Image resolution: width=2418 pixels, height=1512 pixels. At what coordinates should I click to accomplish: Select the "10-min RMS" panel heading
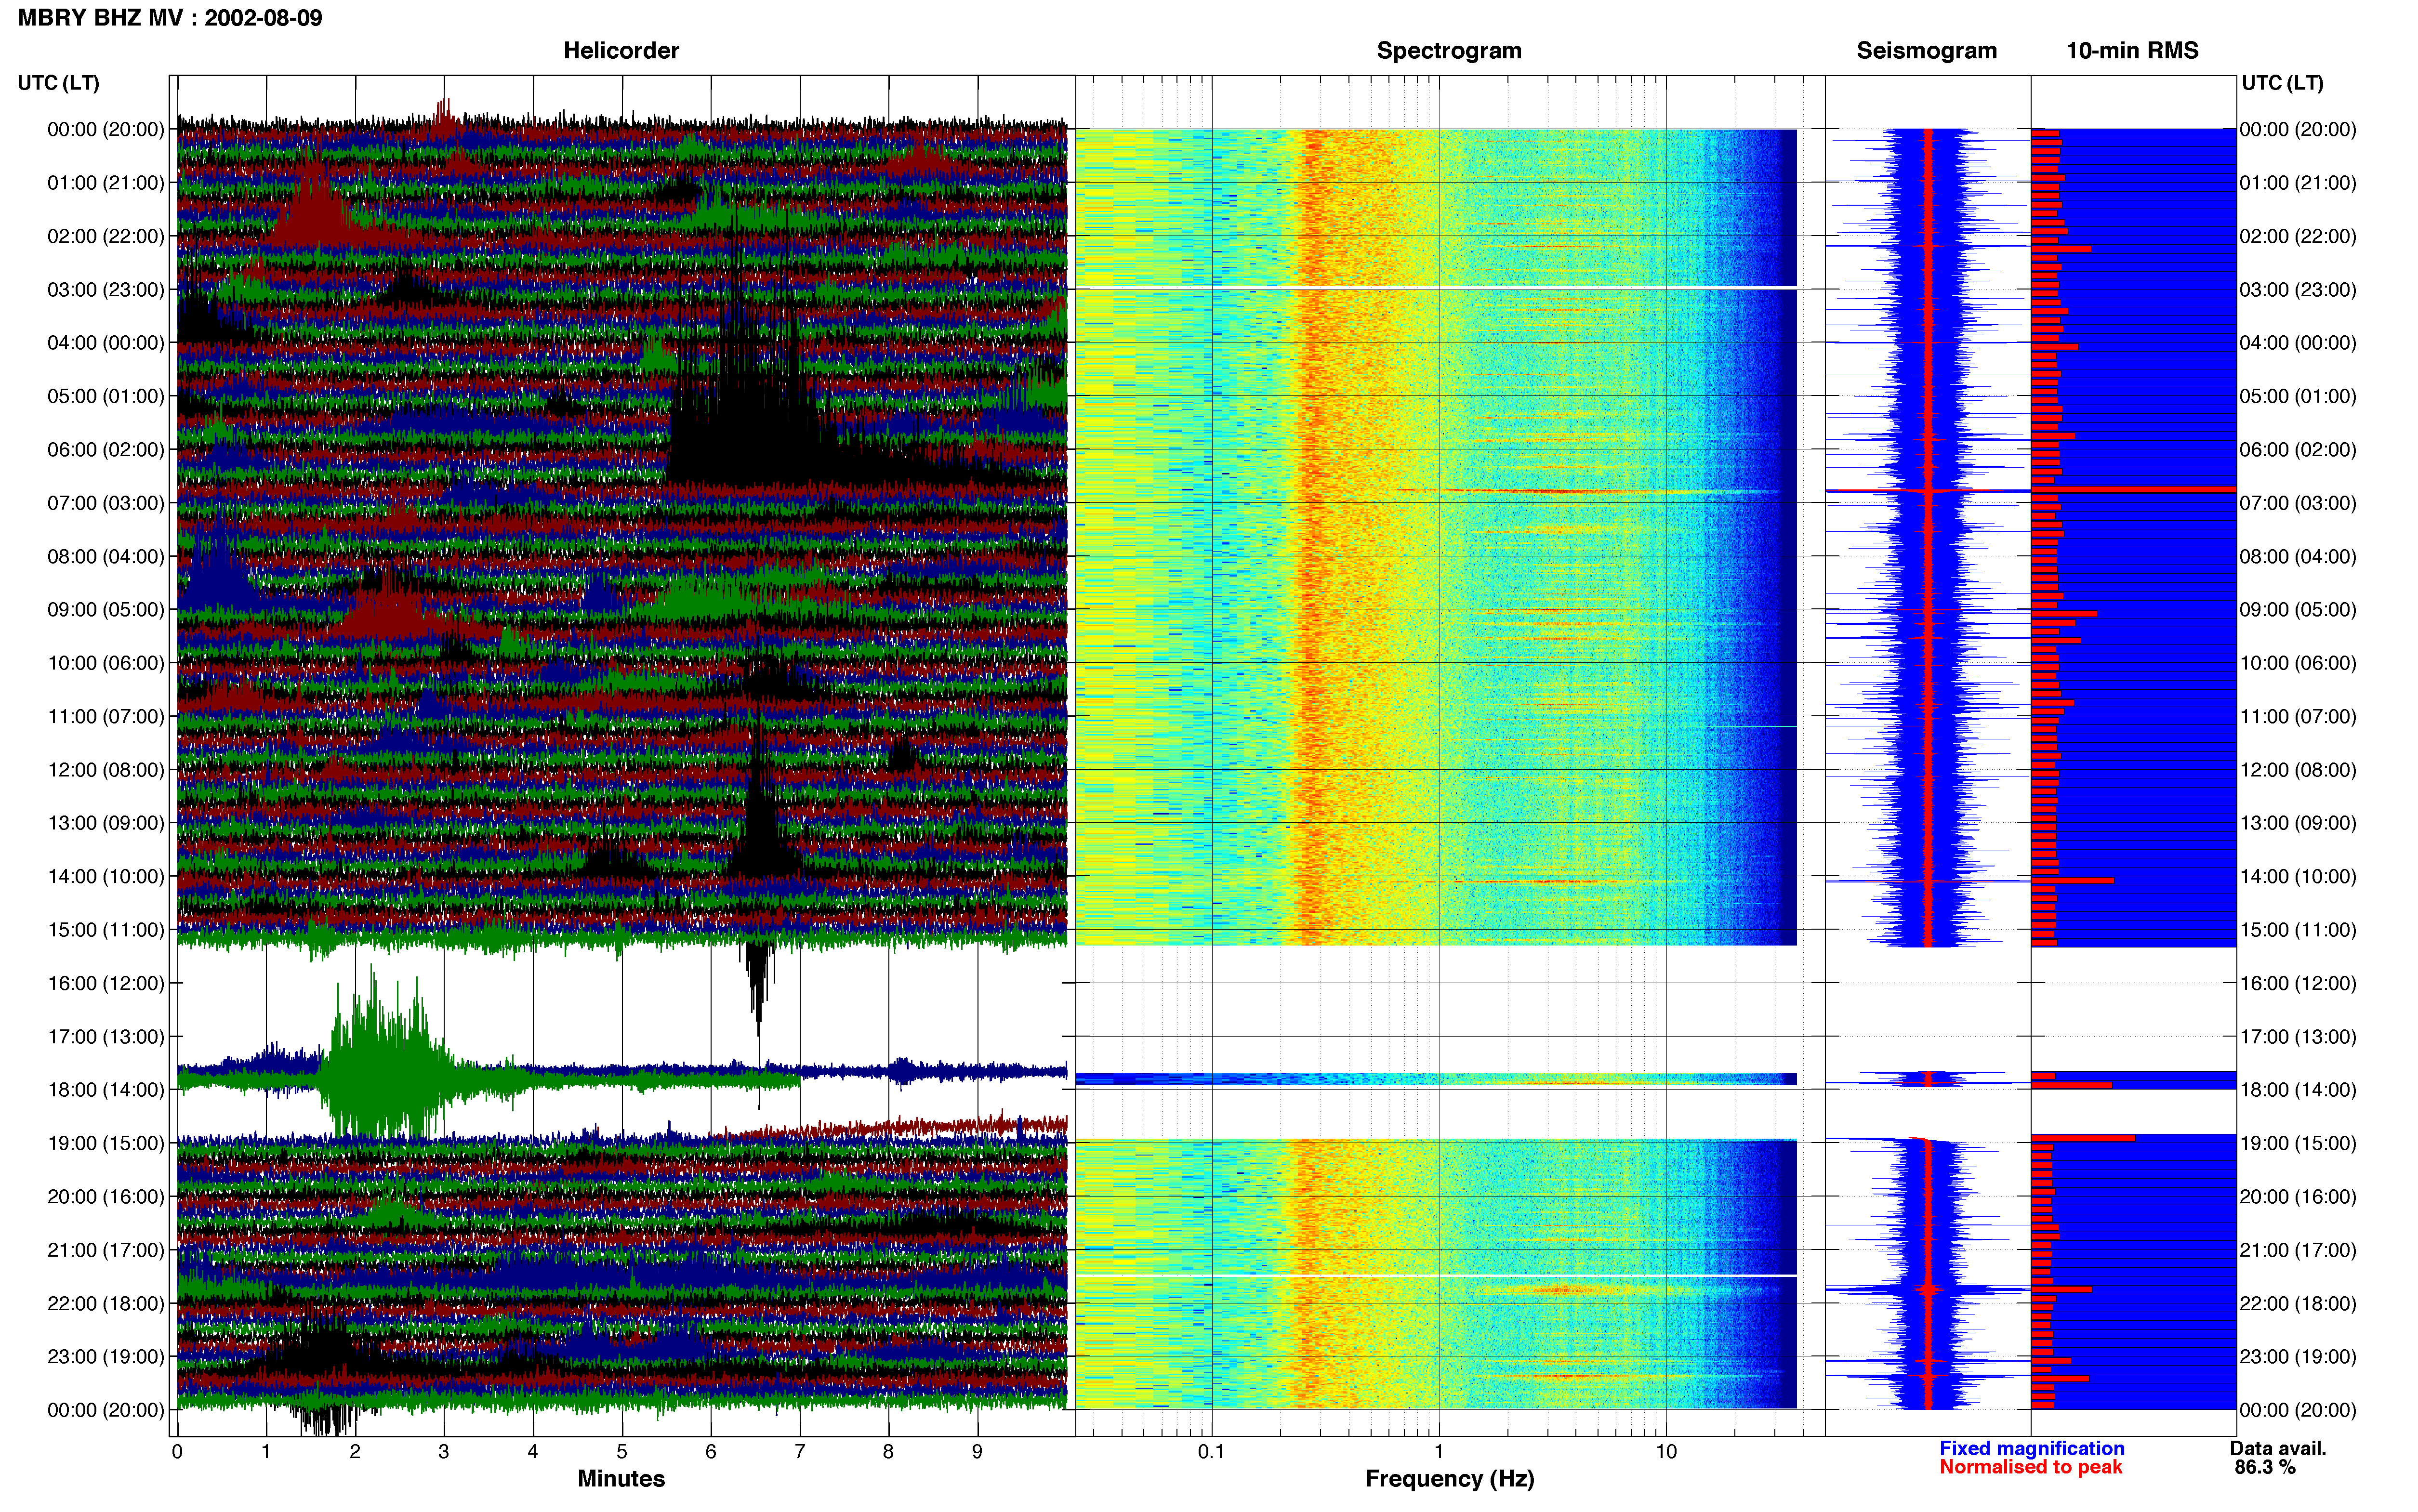click(x=2132, y=51)
